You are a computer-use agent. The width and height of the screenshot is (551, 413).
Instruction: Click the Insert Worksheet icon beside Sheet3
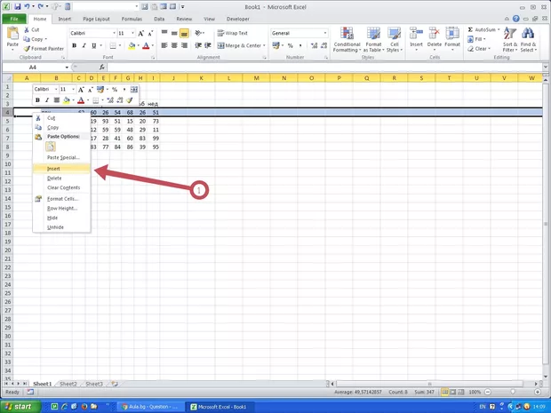pos(115,384)
